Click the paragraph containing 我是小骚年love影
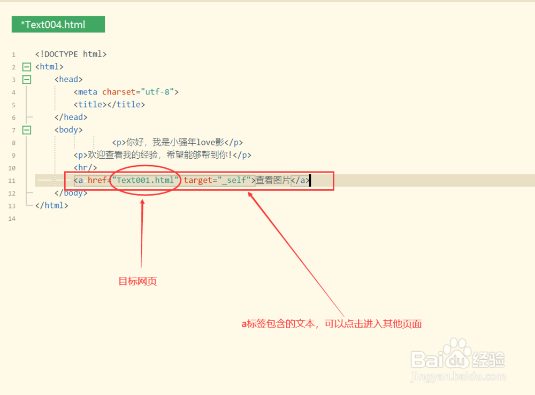This screenshot has width=535, height=395. [178, 143]
